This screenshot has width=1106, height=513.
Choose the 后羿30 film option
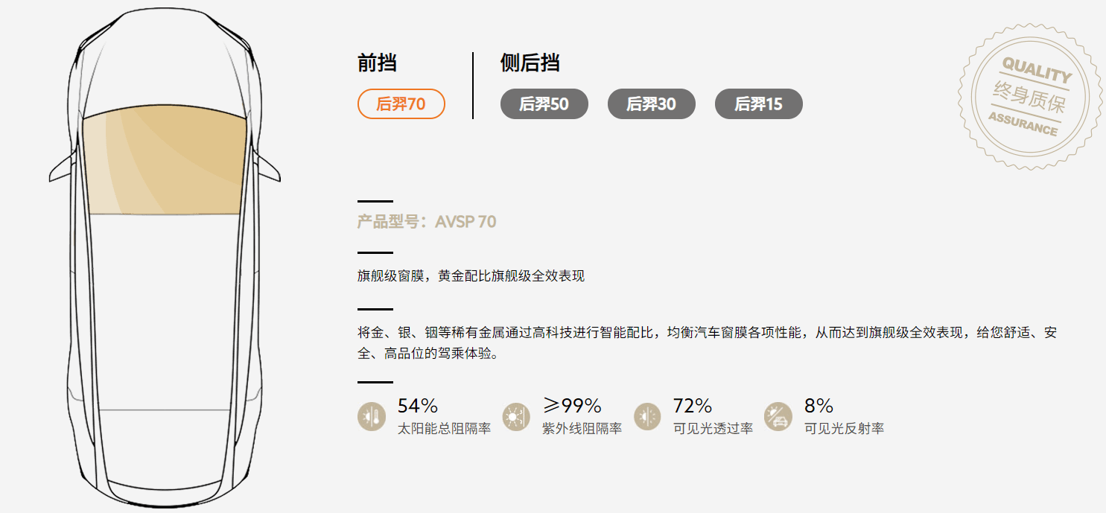[651, 104]
